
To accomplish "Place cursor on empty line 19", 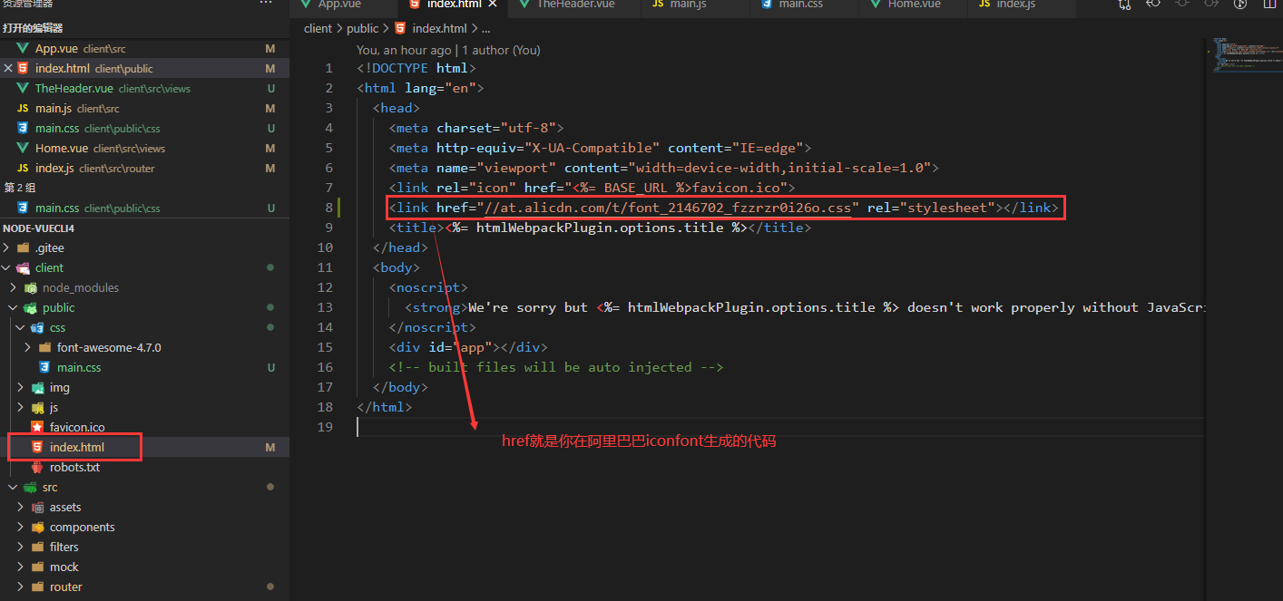I will click(780, 427).
